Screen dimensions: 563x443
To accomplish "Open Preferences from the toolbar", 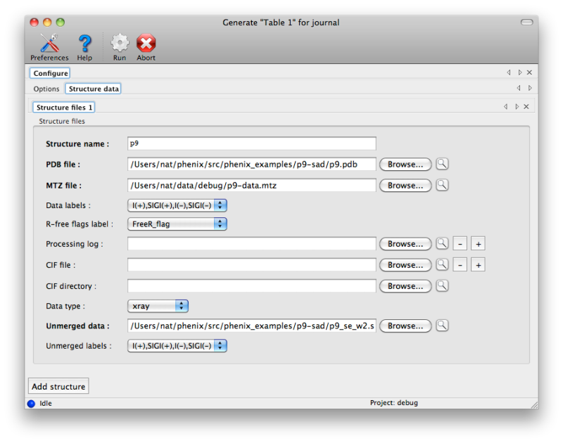I will 49,46.
